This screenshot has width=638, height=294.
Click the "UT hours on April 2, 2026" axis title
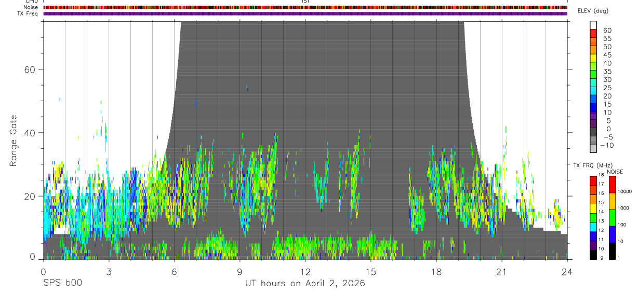[x=305, y=284]
